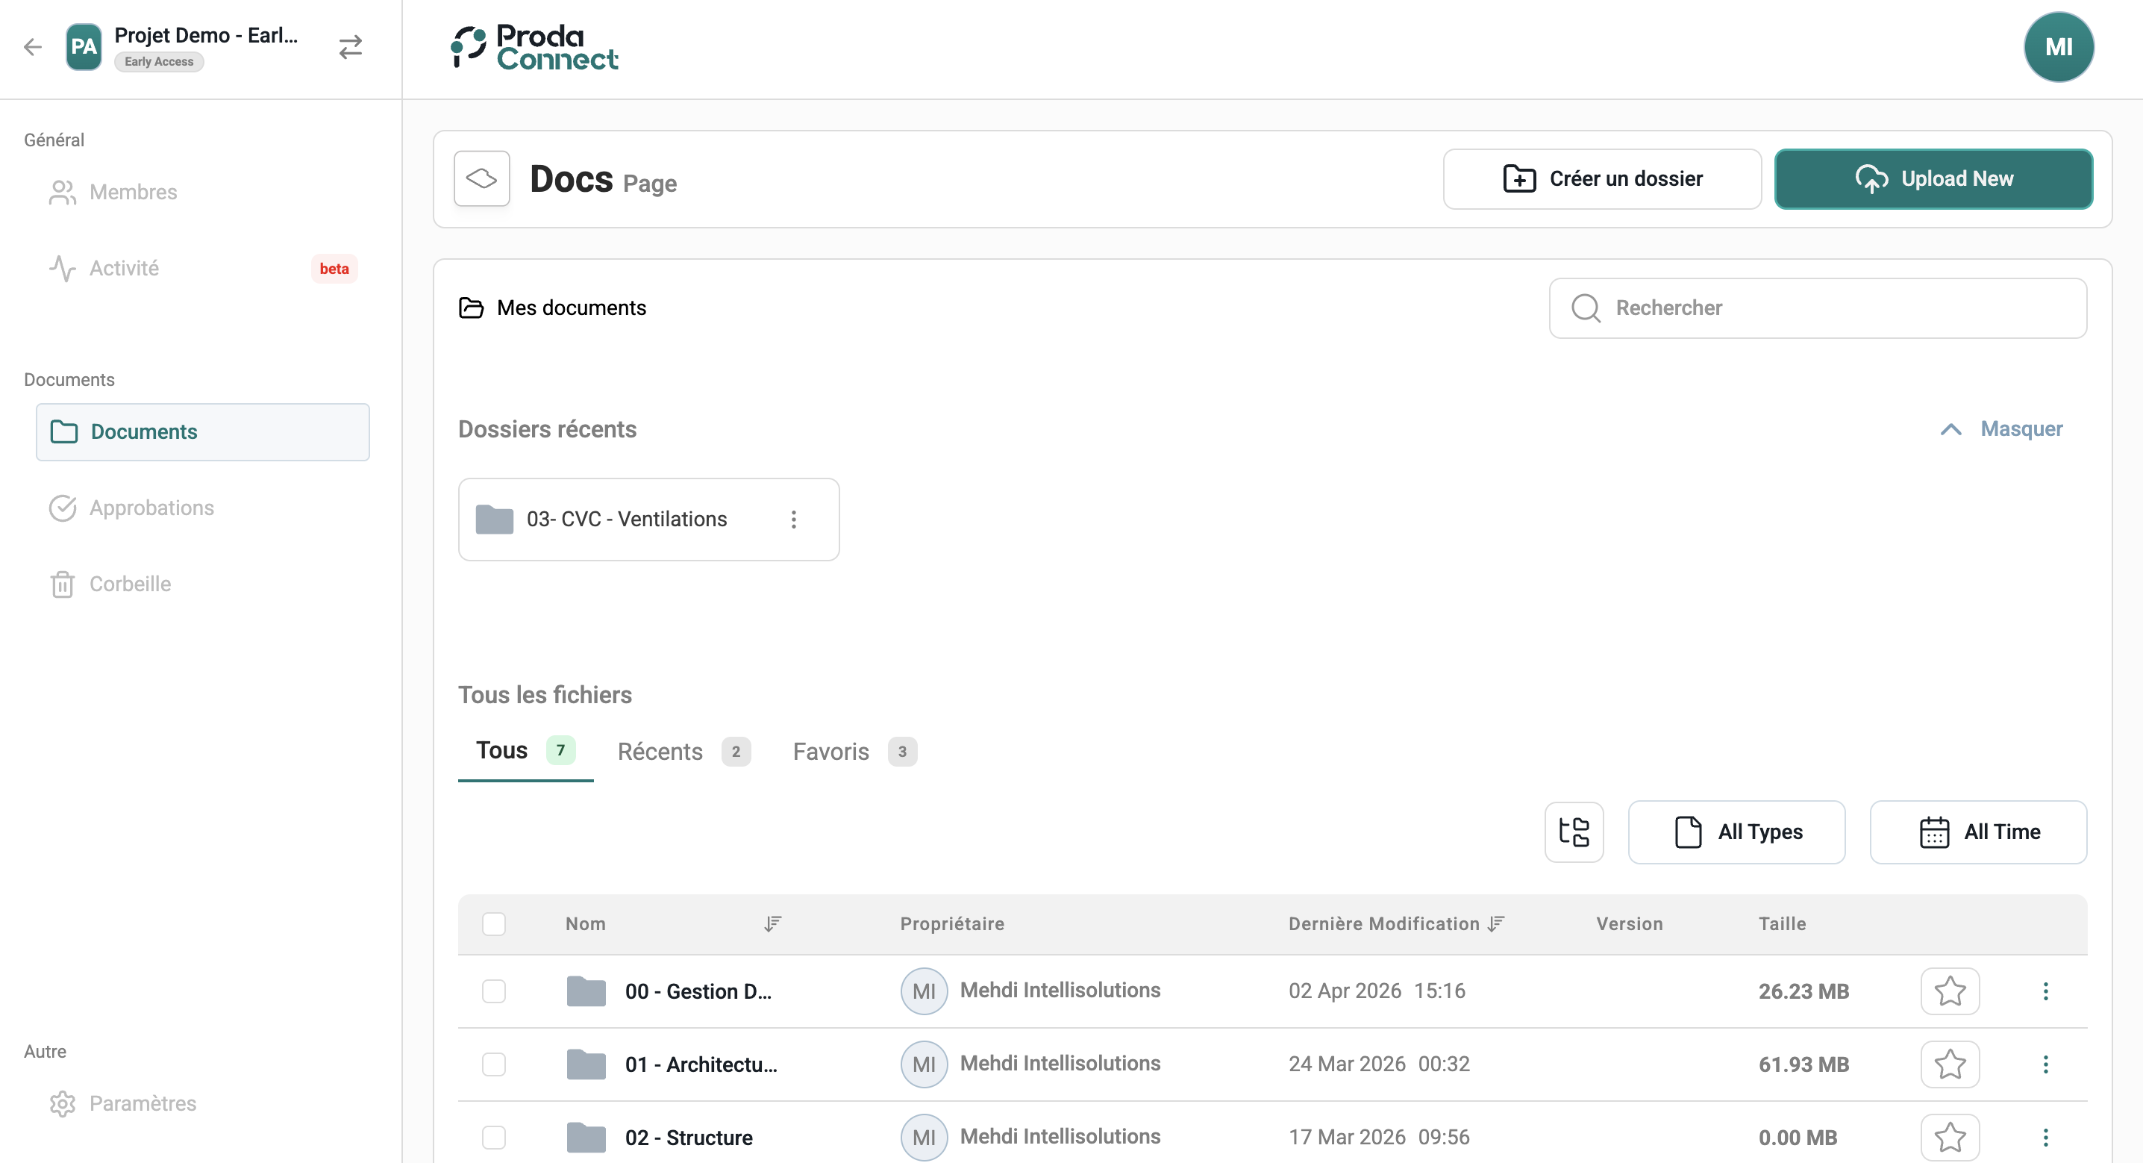
Task: Select the 00 - Gestion D… row checkbox
Action: 494,991
